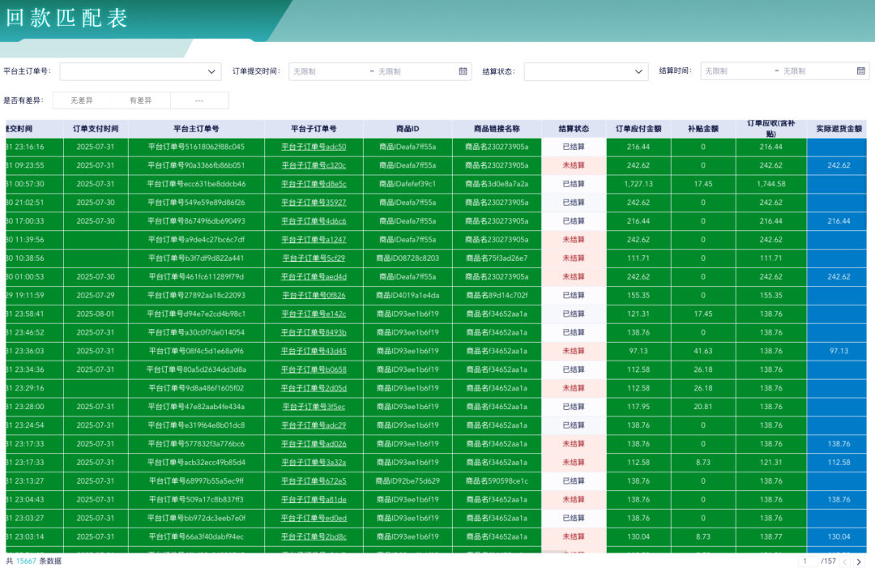Click the page number input box
The image size is (875, 568).
[808, 562]
